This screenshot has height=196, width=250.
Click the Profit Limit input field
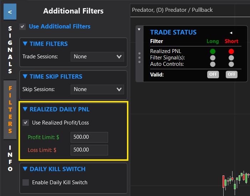pyautogui.click(x=89, y=137)
